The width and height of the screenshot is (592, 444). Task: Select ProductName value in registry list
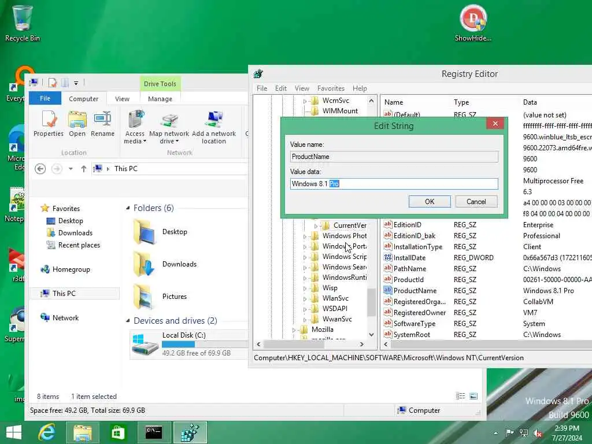pyautogui.click(x=415, y=290)
